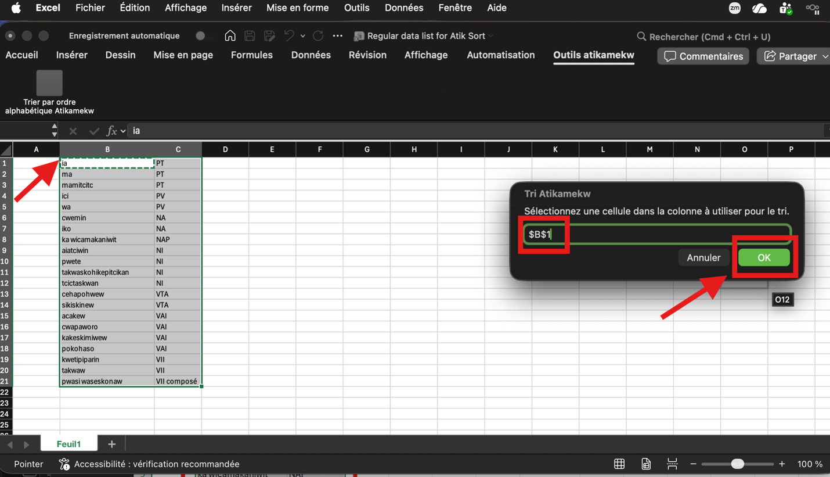Open the Fichier menu
The width and height of the screenshot is (830, 477).
coord(90,8)
